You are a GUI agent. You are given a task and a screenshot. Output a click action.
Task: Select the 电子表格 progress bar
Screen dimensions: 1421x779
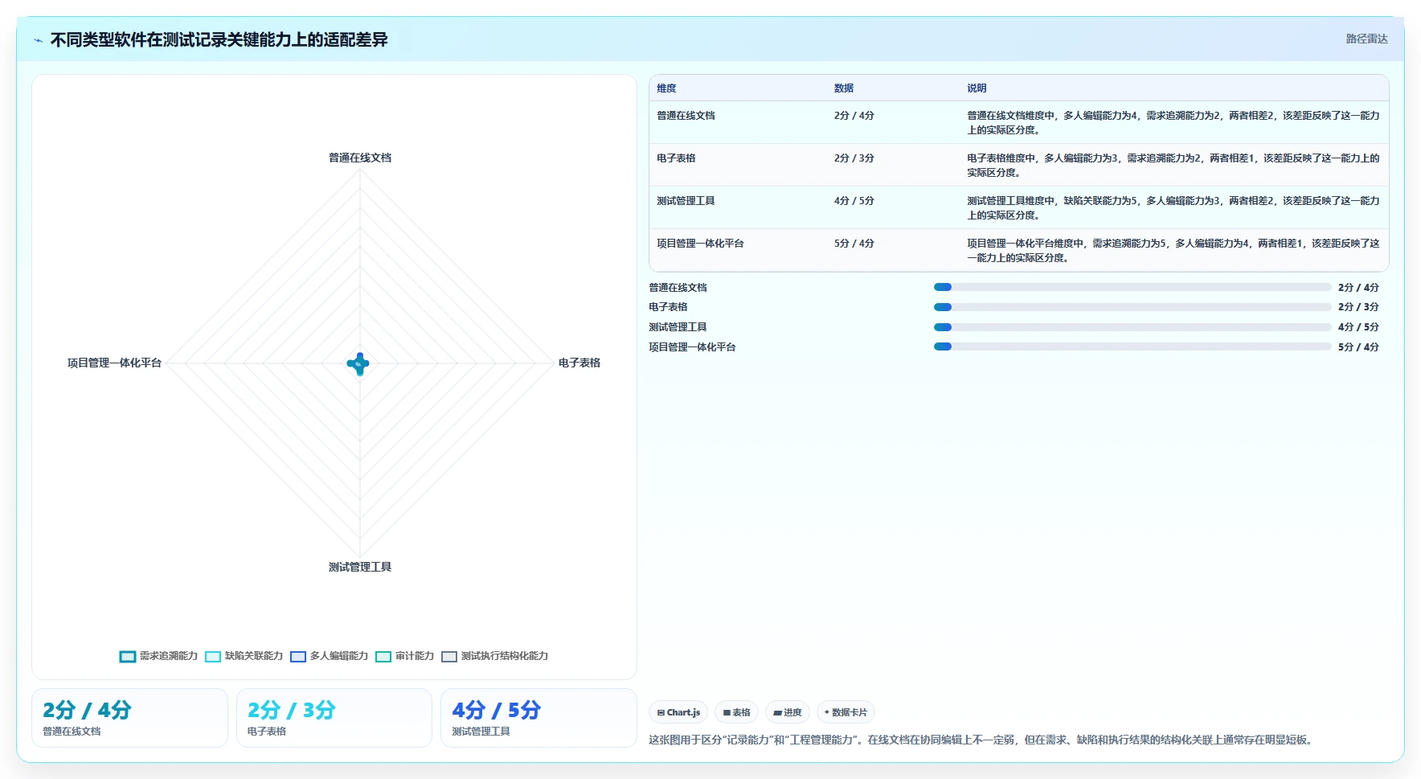[1132, 307]
